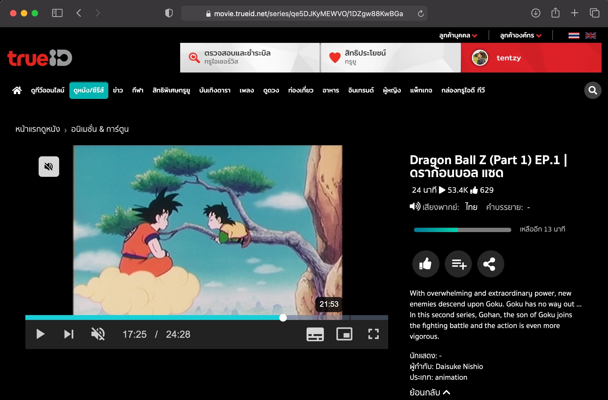This screenshot has width=608, height=400.
Task: Switch language to English flag
Action: 590,36
